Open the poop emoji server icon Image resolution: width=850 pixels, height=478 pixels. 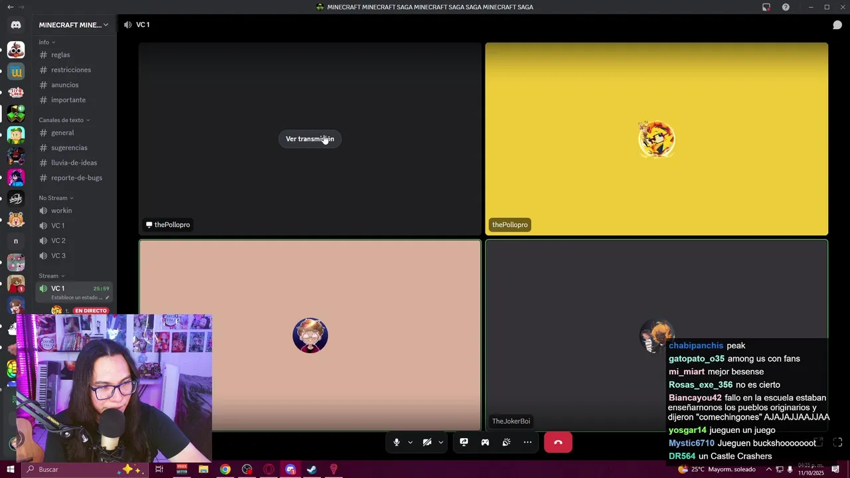point(16,50)
